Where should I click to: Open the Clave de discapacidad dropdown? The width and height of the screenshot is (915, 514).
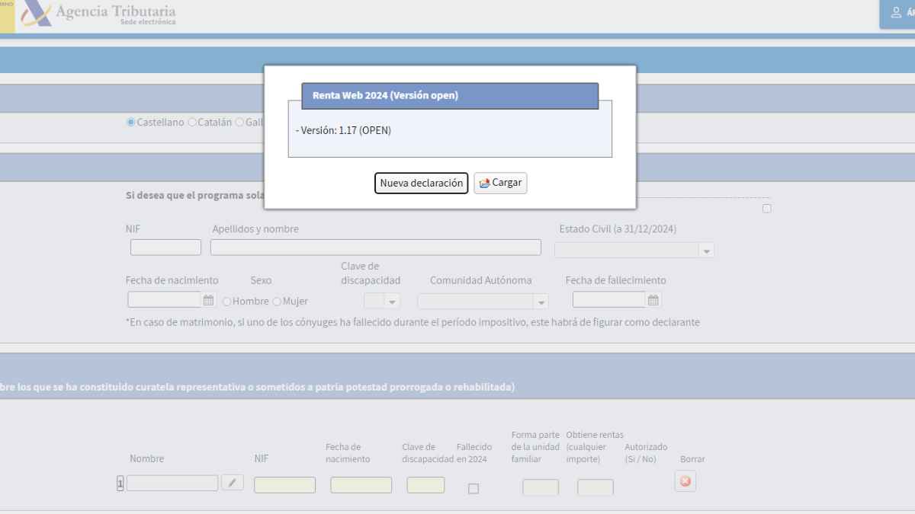coord(391,300)
